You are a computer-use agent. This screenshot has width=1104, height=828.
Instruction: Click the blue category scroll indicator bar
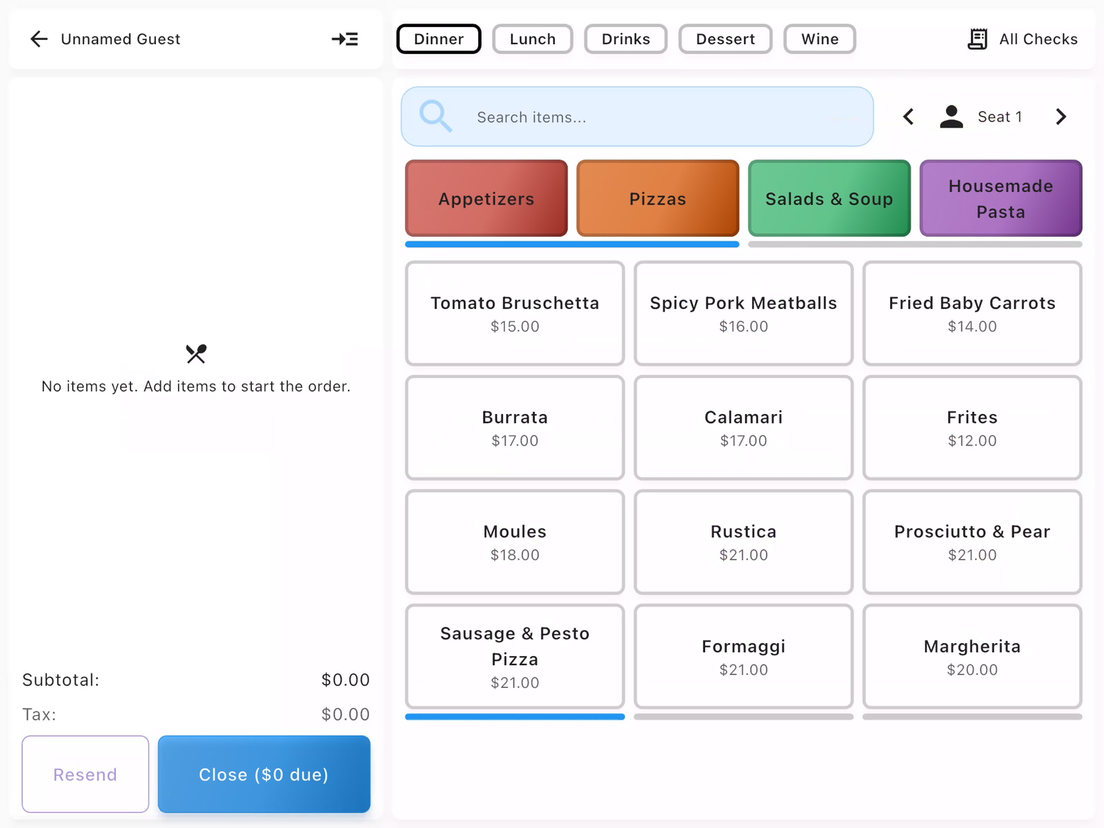point(571,245)
